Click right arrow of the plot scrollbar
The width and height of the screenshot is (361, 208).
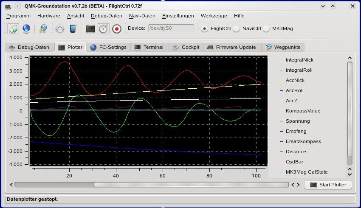tap(298, 185)
